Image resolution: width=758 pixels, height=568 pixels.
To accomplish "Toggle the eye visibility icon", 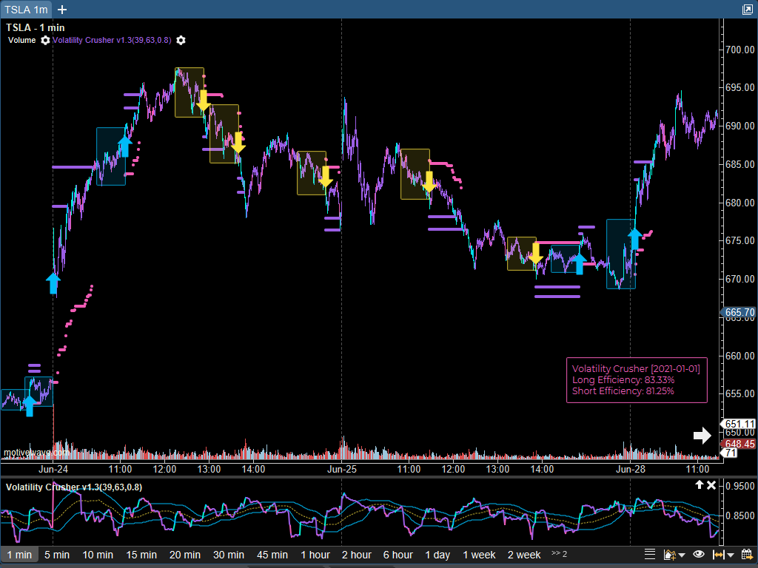I will [x=698, y=555].
